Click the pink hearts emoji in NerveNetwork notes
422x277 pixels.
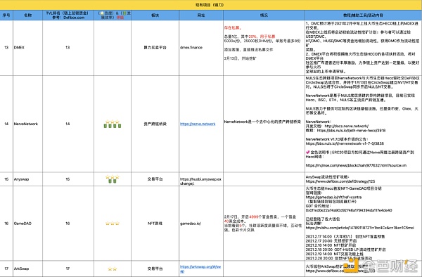pos(307,153)
